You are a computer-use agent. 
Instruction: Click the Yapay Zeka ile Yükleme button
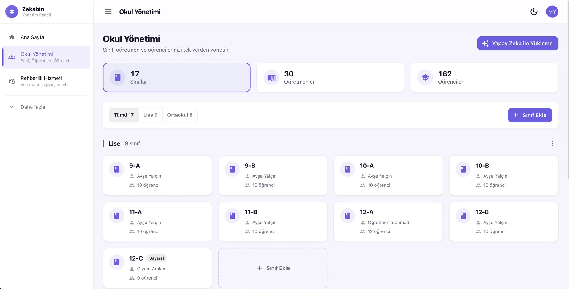coord(517,43)
